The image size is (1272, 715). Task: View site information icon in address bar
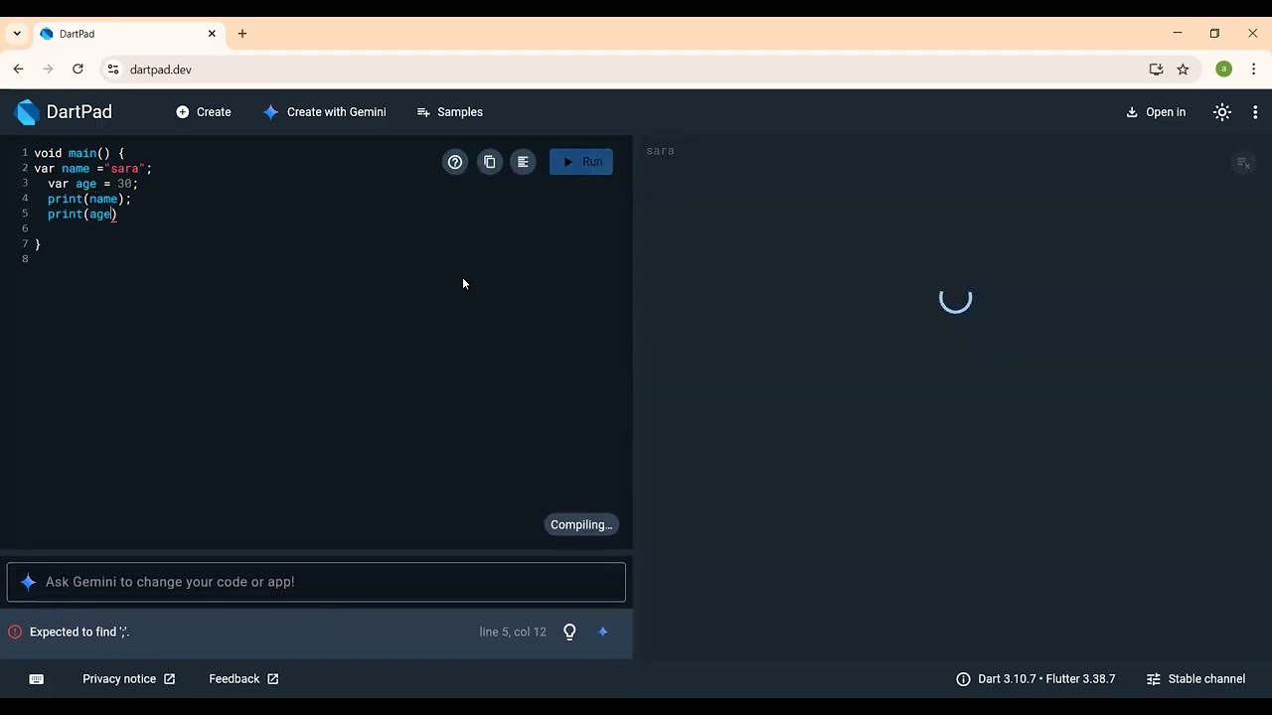click(113, 70)
